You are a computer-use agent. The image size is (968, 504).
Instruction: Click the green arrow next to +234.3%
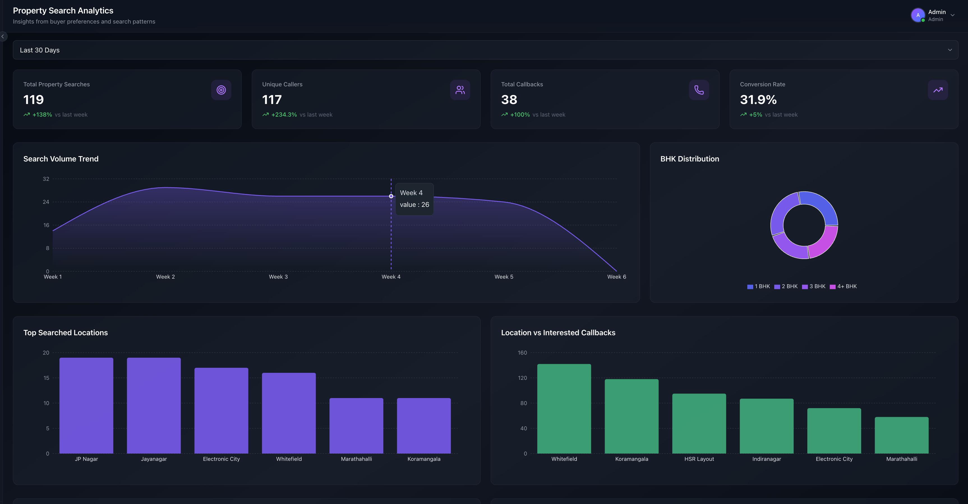coord(266,114)
